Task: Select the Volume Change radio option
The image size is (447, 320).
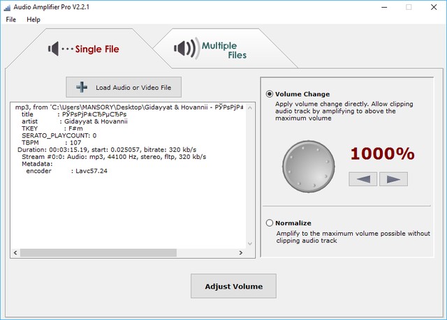Action: (x=270, y=94)
